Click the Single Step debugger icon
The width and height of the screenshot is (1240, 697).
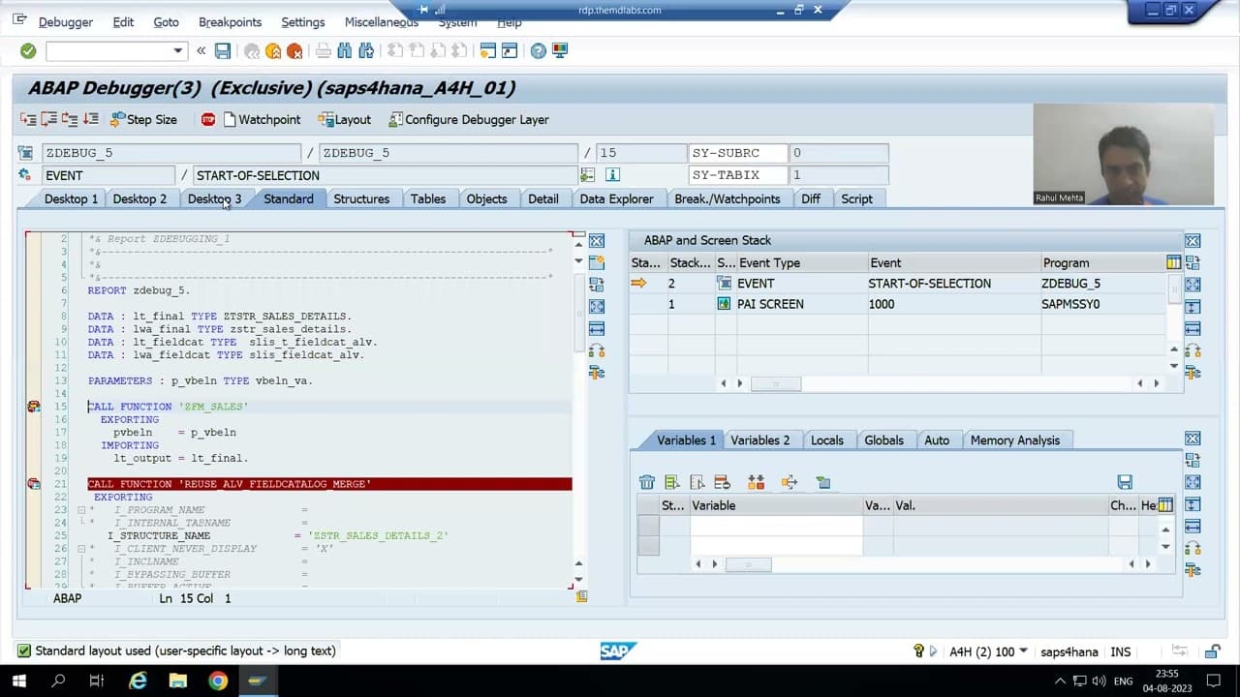[28, 119]
